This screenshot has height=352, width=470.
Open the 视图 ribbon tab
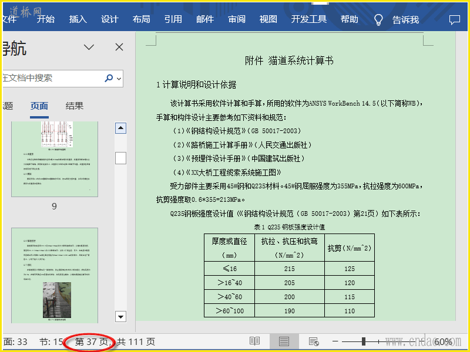click(268, 19)
